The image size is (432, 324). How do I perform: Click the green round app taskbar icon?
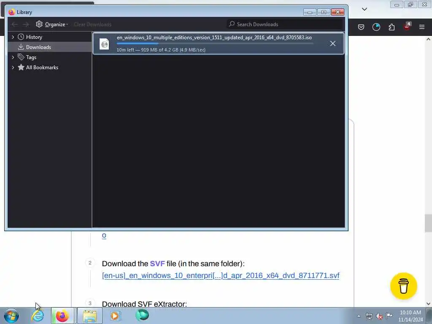[x=142, y=315]
